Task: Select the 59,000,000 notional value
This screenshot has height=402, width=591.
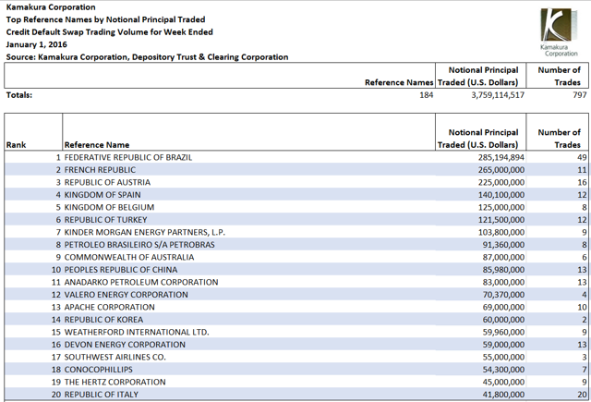Action: (503, 344)
